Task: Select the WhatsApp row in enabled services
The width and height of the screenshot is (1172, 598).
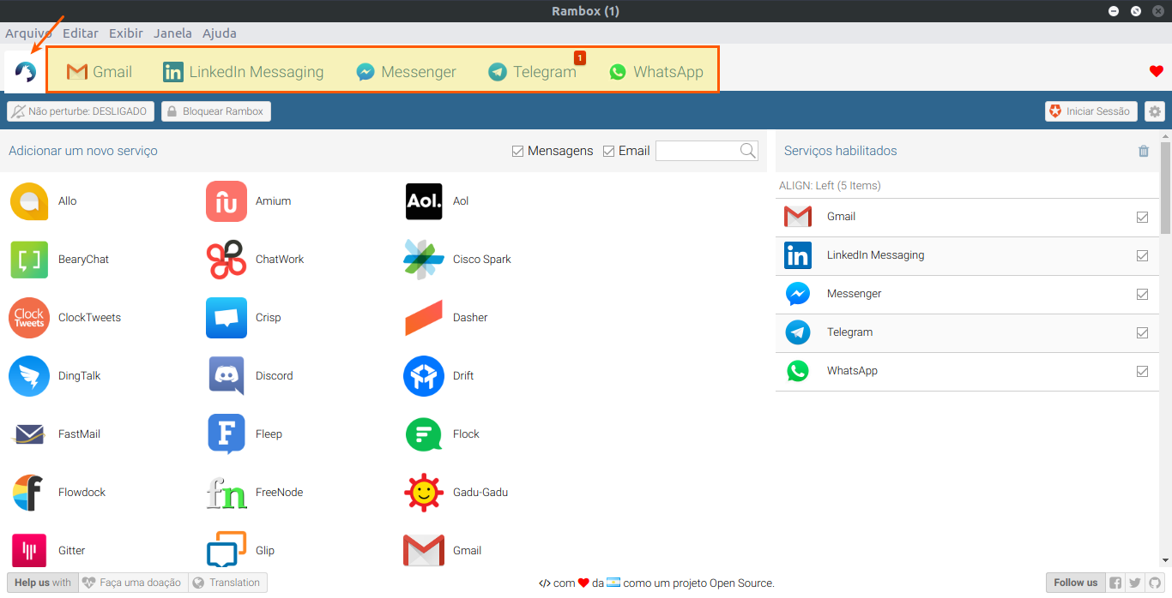Action: (967, 371)
